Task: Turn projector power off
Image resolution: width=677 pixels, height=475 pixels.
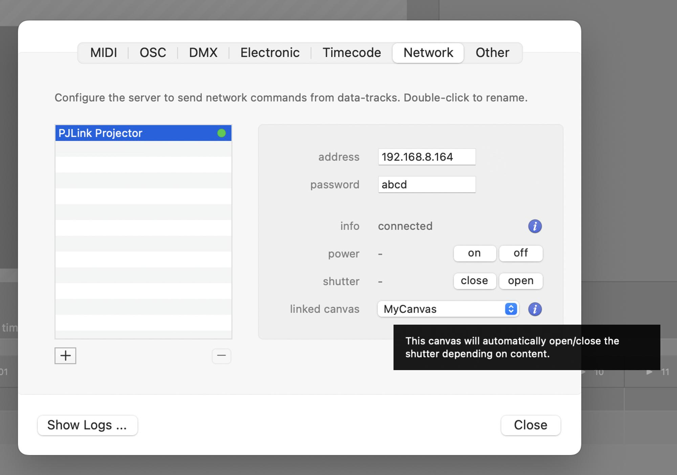Action: [x=521, y=253]
